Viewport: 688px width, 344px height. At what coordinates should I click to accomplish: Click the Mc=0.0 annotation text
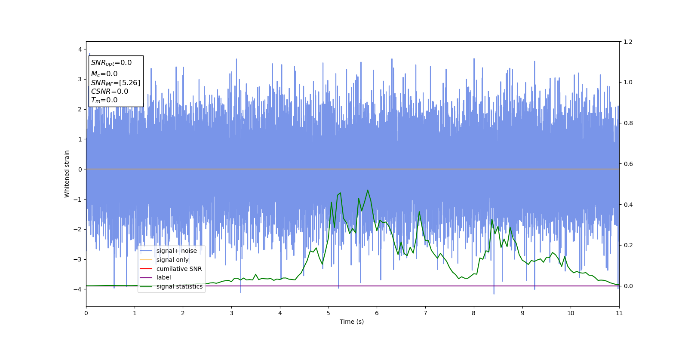(104, 74)
